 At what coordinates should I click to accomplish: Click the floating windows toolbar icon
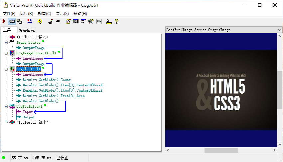19,21
